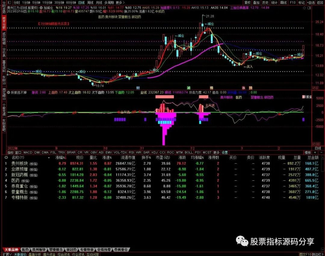Viewport: 325px width, 256px height.
Task: Switch to 15分钟 period
Action: [x=47, y=2]
